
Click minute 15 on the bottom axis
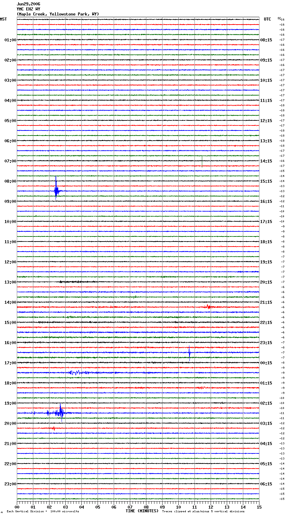(259, 507)
